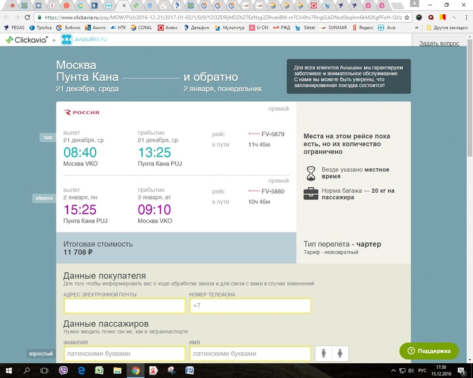Select female gender for the adult passenger
473x378 pixels.
(340, 353)
